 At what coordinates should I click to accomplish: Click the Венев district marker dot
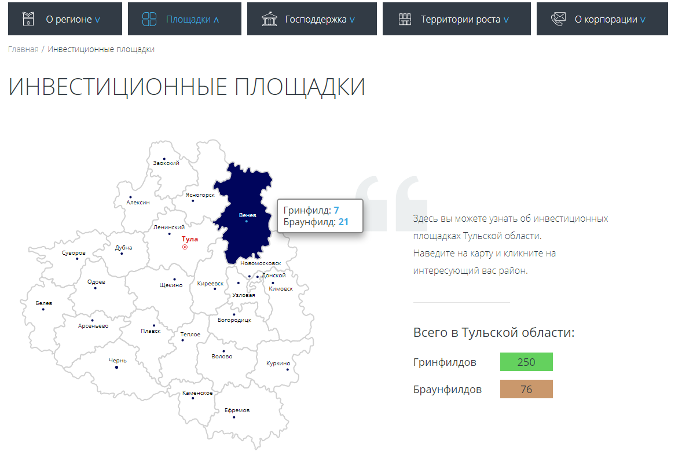coord(247,220)
